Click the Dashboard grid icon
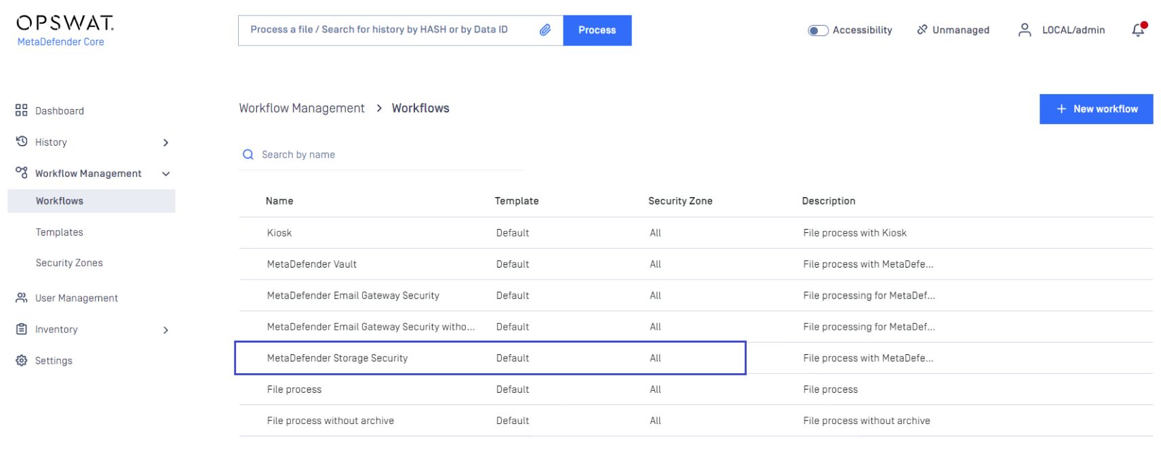 [x=22, y=110]
